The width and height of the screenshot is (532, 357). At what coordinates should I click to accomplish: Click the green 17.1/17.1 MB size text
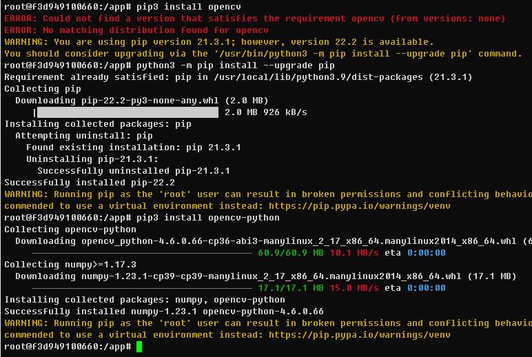(x=291, y=288)
